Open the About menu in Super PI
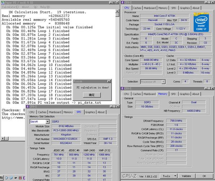The width and height of the screenshot is (215, 181). pos(30,7)
